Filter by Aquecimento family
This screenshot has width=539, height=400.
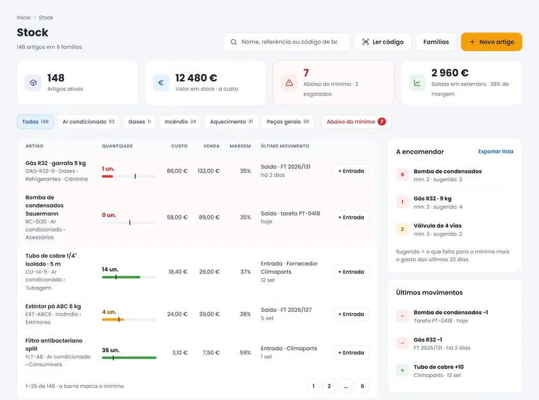[x=231, y=122]
